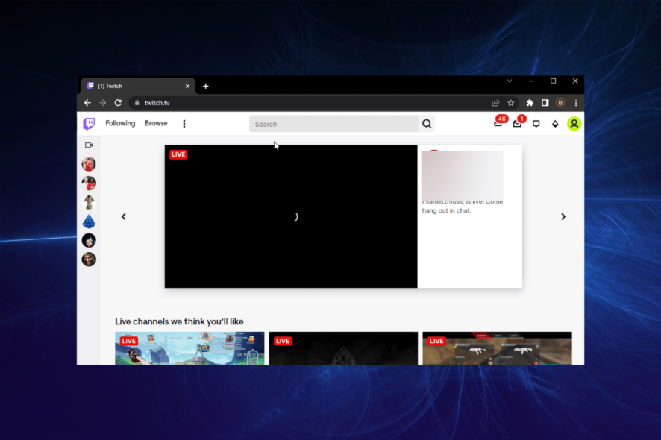Viewport: 661px width, 440px height.
Task: Open the green profile avatar menu
Action: coord(574,123)
